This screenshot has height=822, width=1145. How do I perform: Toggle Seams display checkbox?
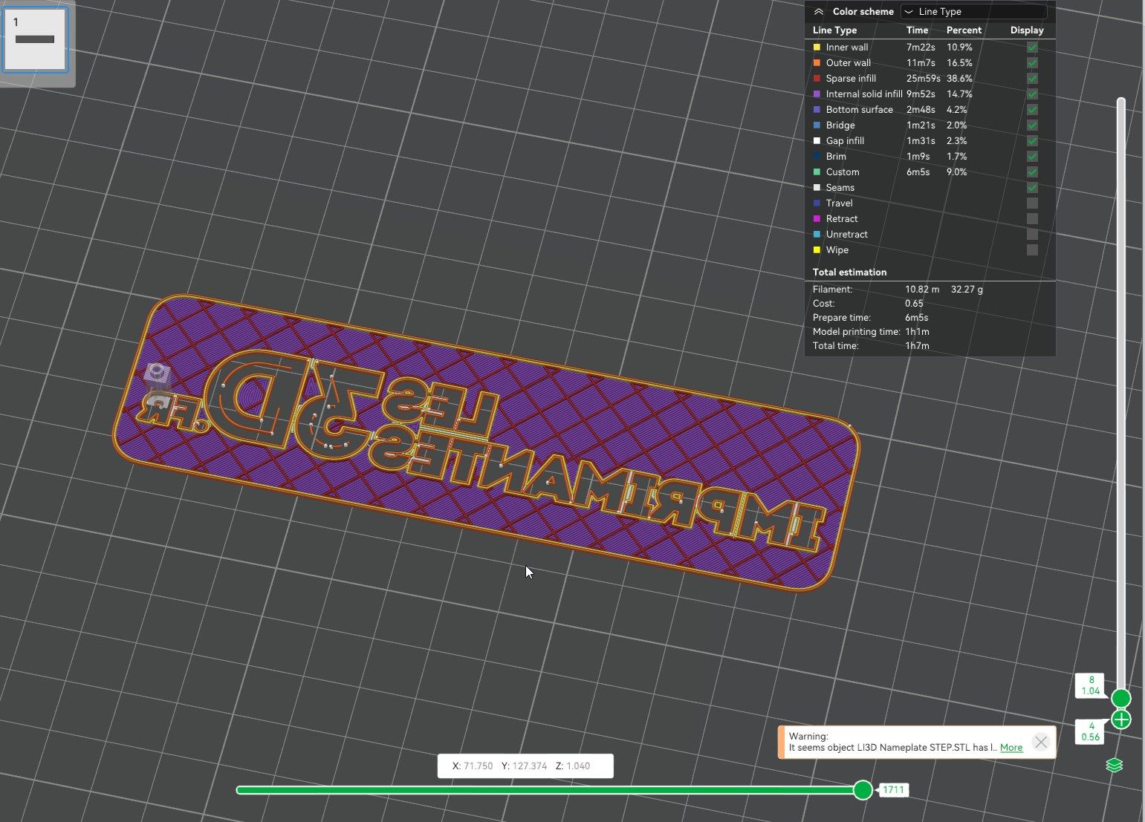point(1032,187)
